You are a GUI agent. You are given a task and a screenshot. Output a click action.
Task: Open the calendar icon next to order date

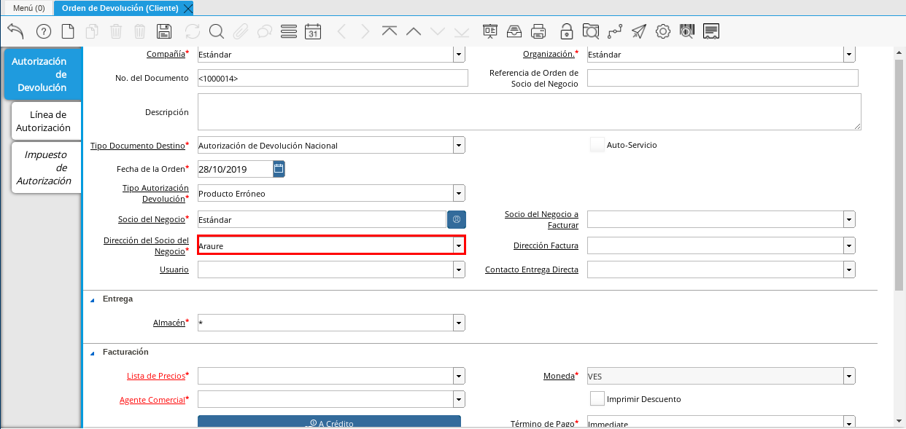coord(279,169)
